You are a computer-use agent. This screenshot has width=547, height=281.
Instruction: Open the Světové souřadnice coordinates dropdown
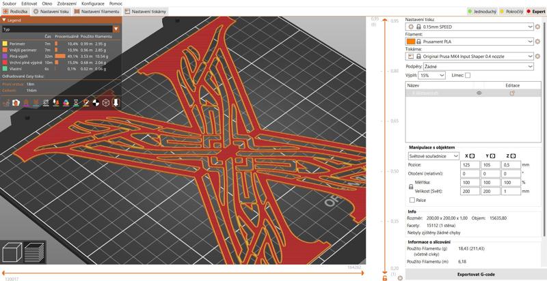coord(434,156)
